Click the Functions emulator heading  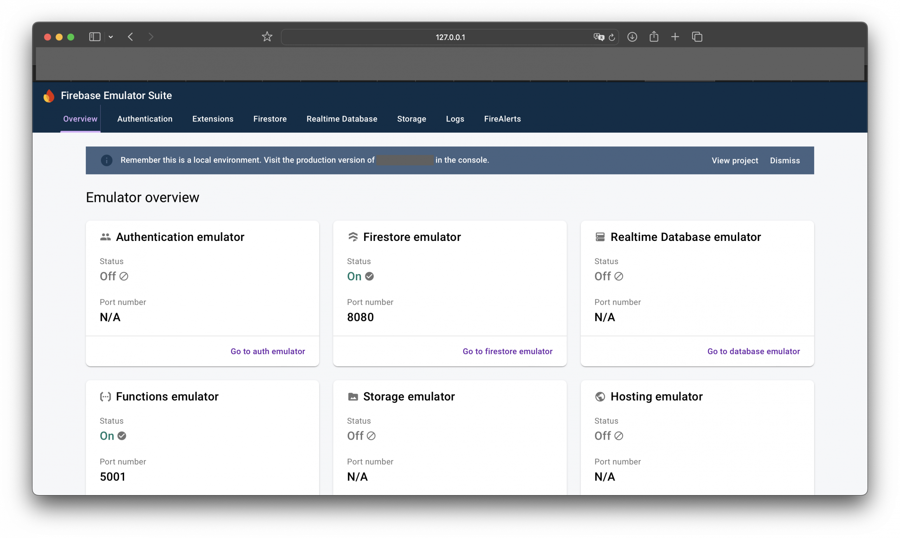point(167,396)
